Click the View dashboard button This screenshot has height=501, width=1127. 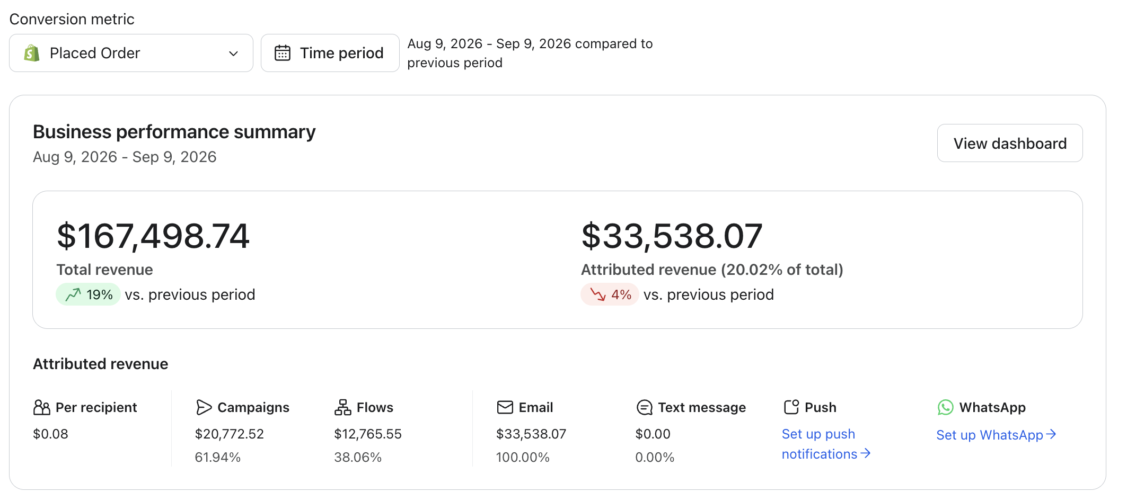point(1010,143)
